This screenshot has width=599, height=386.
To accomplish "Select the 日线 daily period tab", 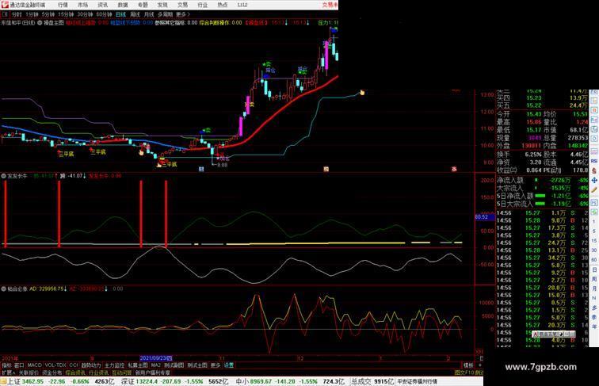I will (120, 14).
